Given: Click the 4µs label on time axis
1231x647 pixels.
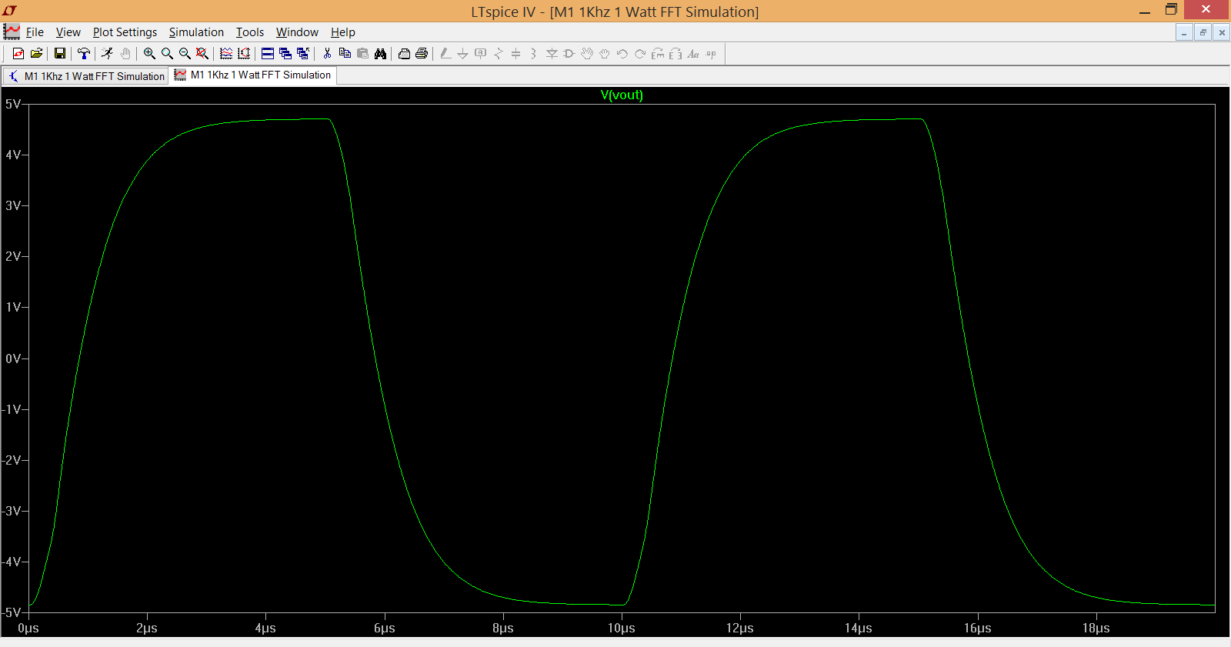Looking at the screenshot, I should [265, 629].
